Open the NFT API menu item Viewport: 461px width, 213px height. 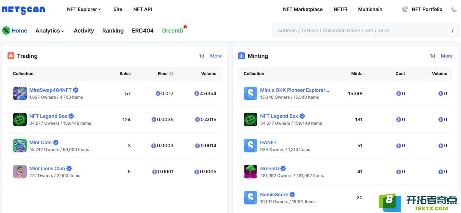[x=143, y=9]
